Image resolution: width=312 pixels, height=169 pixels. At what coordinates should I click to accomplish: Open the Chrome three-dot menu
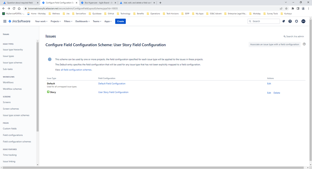pyautogui.click(x=309, y=8)
